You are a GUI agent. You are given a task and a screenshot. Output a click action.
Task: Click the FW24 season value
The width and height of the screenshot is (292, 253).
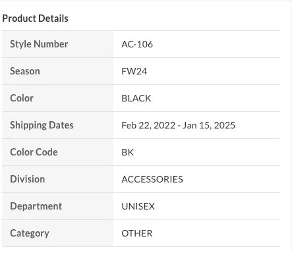point(134,71)
